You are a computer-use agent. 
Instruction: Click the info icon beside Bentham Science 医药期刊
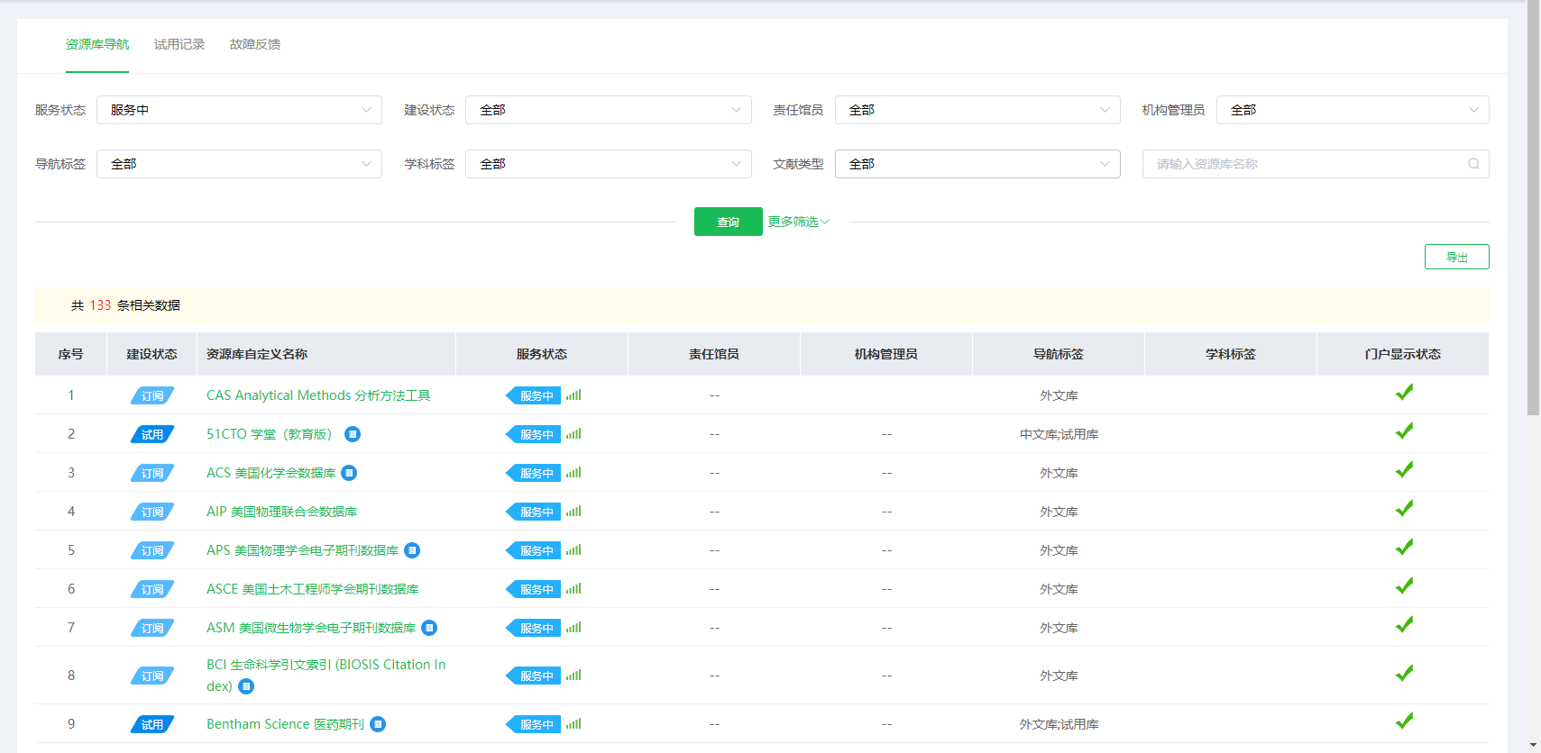[x=378, y=724]
